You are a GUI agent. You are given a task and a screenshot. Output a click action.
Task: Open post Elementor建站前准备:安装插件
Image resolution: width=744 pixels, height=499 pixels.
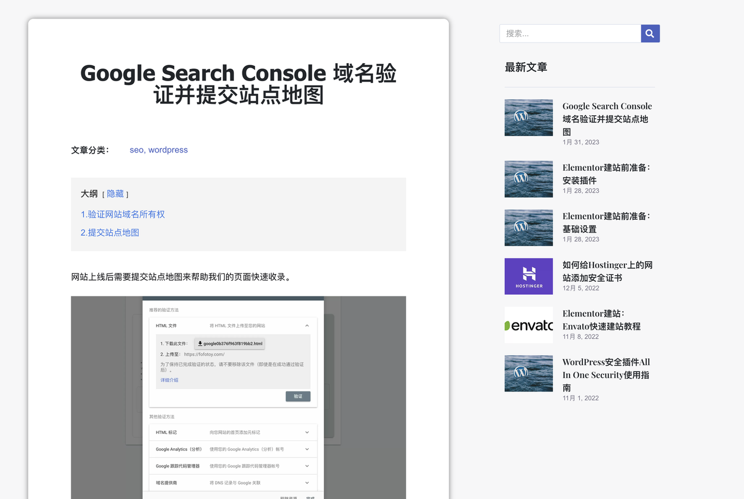[x=607, y=174]
